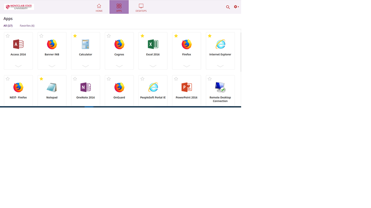Open the settings gear dropdown
Image resolution: width=371 pixels, height=208 pixels.
[x=236, y=7]
